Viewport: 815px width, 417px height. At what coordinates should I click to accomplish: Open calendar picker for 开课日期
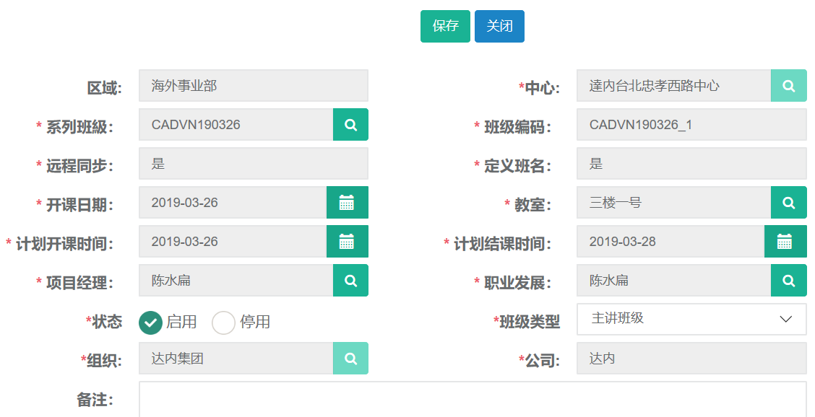coord(347,203)
